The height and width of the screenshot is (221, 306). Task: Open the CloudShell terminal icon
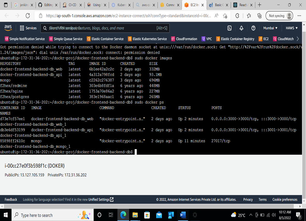pyautogui.click(x=229, y=28)
